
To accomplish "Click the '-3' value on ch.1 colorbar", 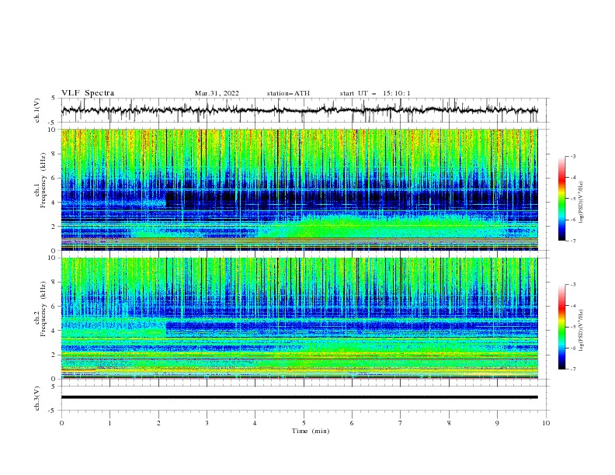I will tap(572, 156).
